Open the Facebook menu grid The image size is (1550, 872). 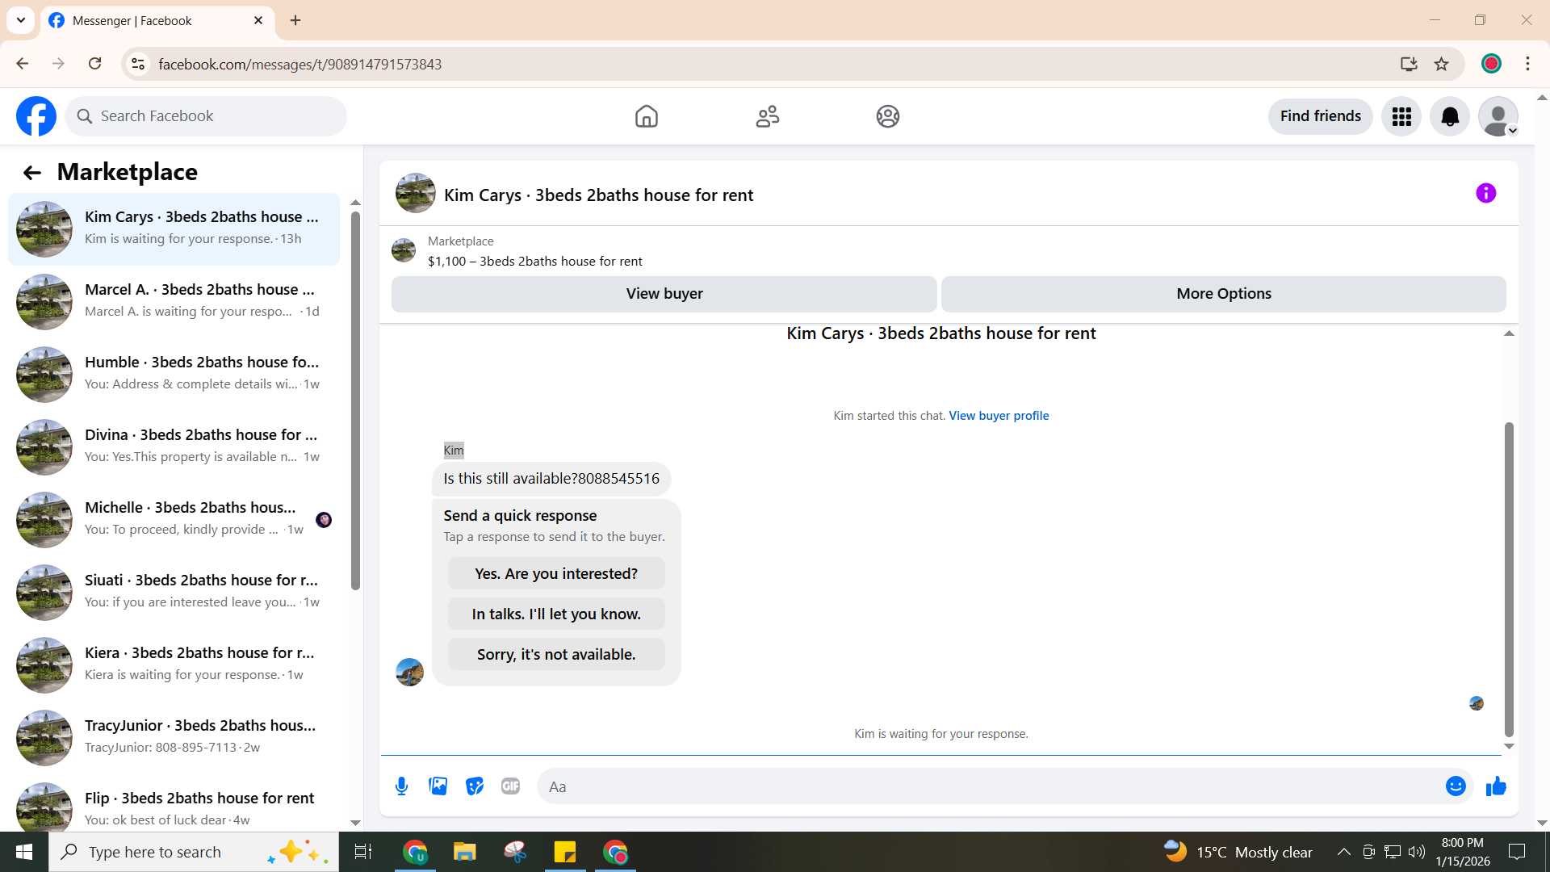point(1401,116)
